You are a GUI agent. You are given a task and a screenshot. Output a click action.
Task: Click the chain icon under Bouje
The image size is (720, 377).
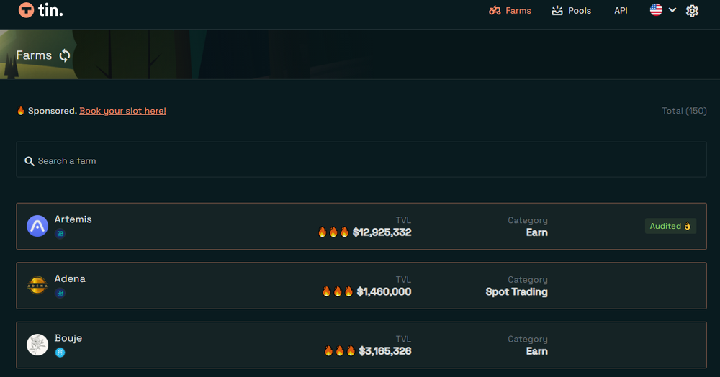click(x=60, y=353)
